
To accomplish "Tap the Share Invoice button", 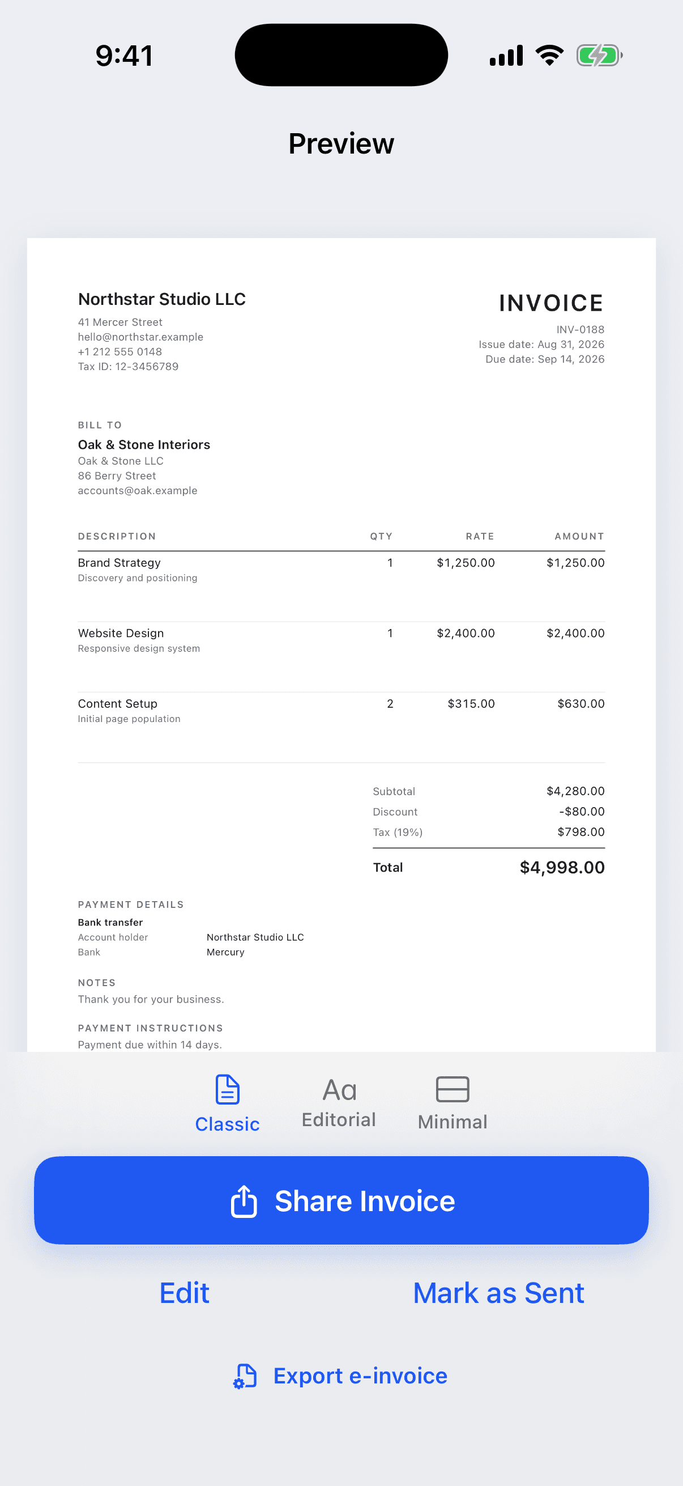I will (x=341, y=1200).
